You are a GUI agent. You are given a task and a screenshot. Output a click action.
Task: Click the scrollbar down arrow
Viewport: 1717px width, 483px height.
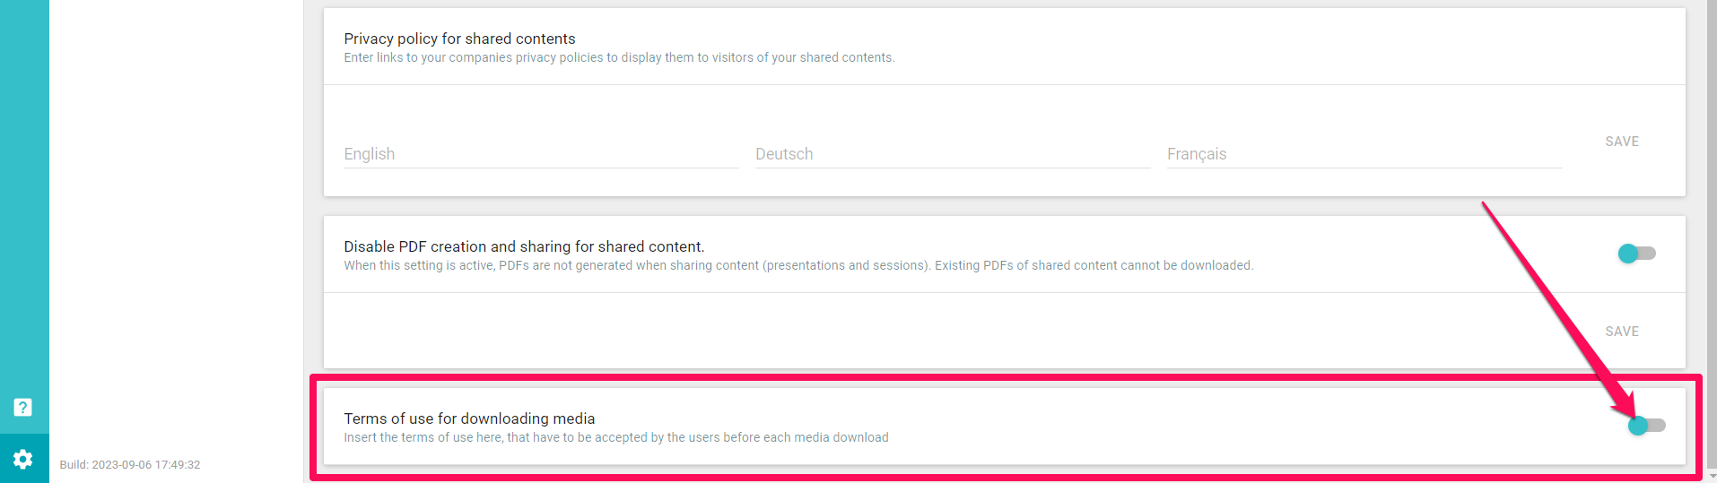(1712, 476)
